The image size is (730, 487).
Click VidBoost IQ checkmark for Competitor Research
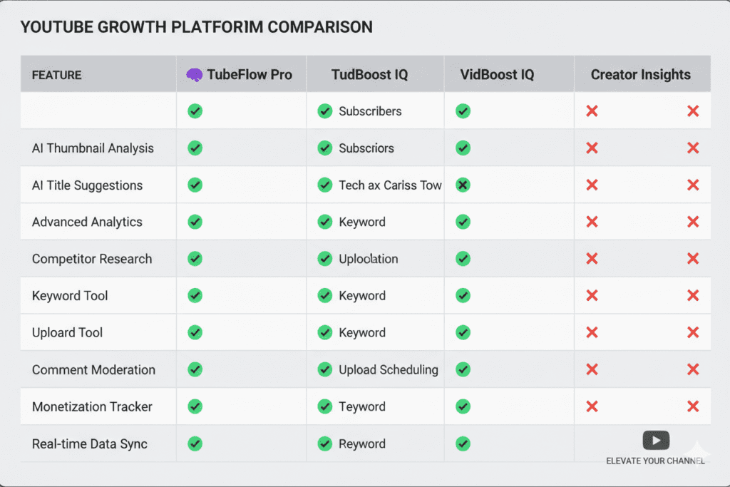pyautogui.click(x=463, y=259)
